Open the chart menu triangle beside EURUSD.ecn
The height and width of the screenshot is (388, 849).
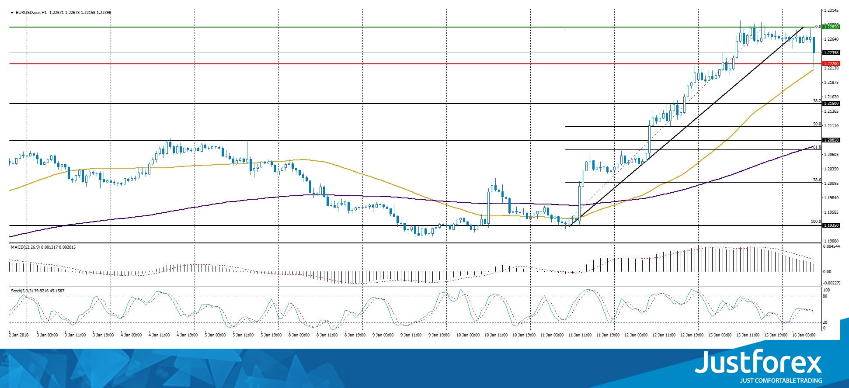(12, 13)
